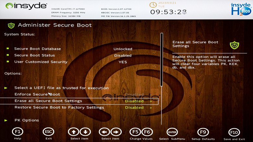Click the F1 Help key icon
Screen dimensions: 253x142
coord(18,132)
